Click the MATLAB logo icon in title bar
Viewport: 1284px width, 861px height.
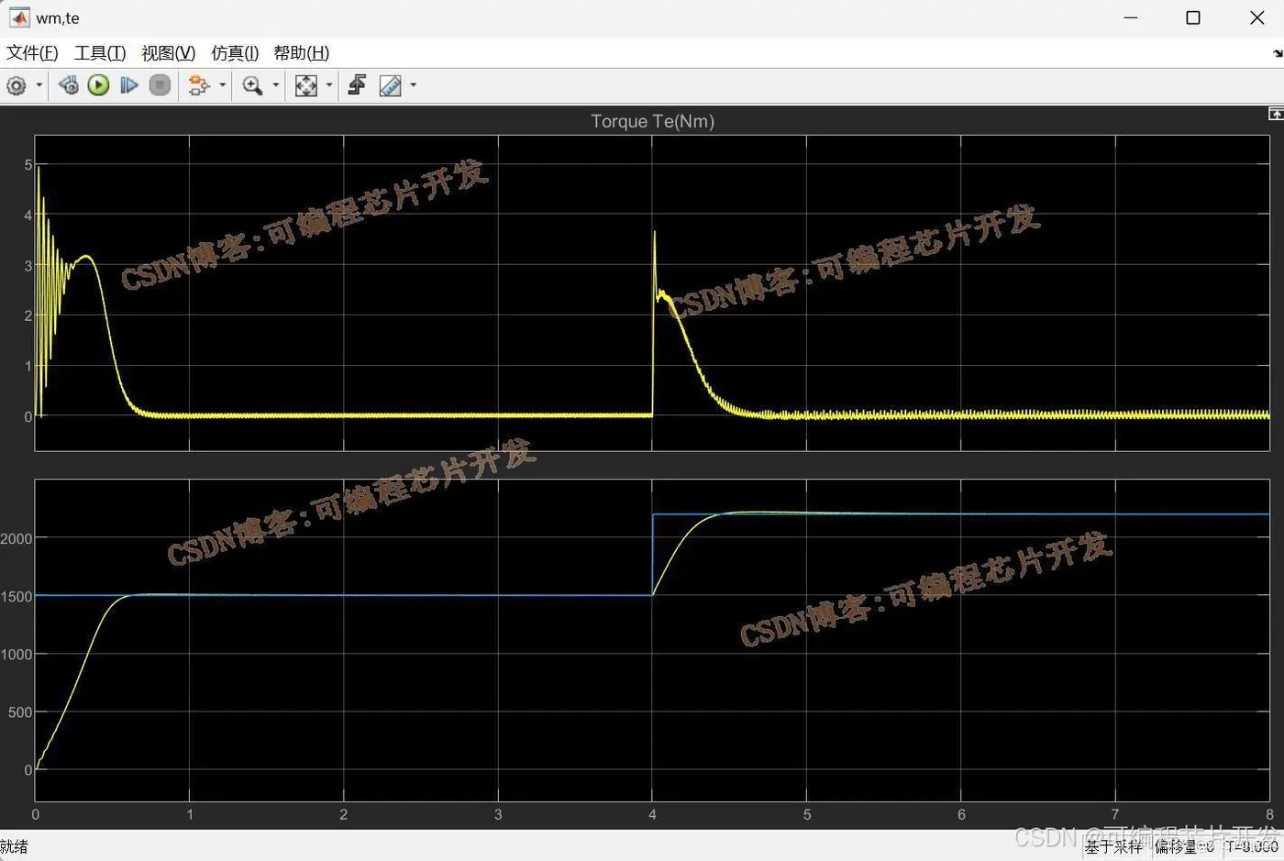[19, 17]
